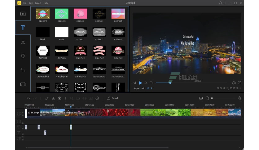The width and height of the screenshot is (259, 150).
Task: Click the Crop tool icon
Action: [x=72, y=98]
